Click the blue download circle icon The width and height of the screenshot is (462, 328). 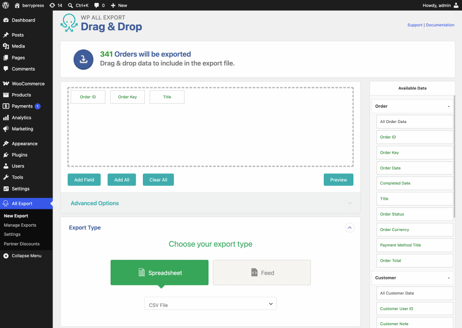coord(83,60)
